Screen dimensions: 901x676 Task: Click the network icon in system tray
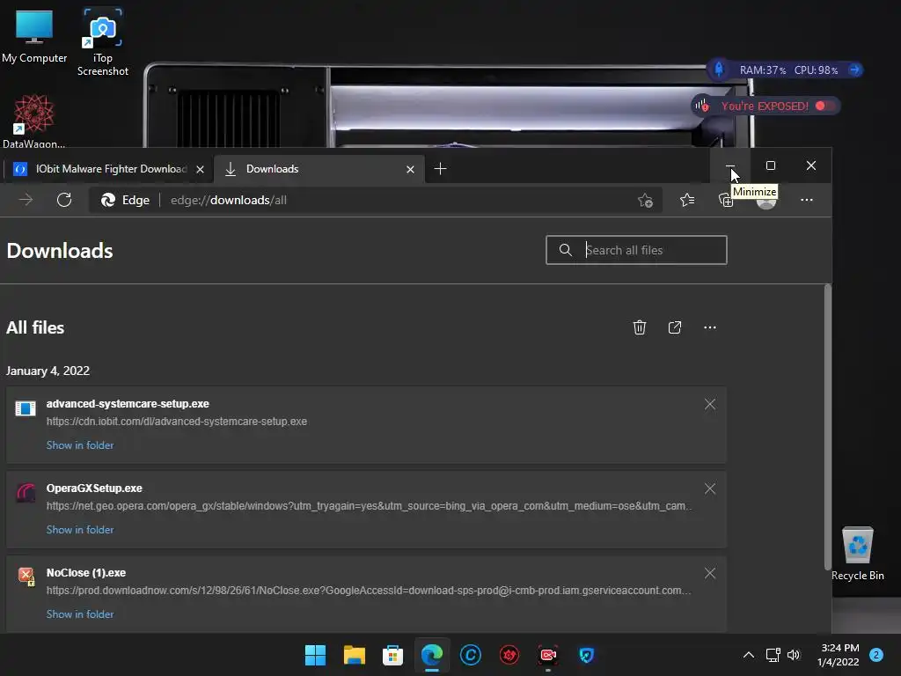pos(773,655)
